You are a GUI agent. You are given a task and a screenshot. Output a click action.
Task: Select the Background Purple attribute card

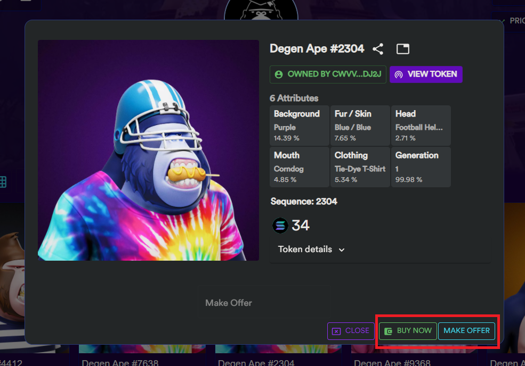[300, 126]
